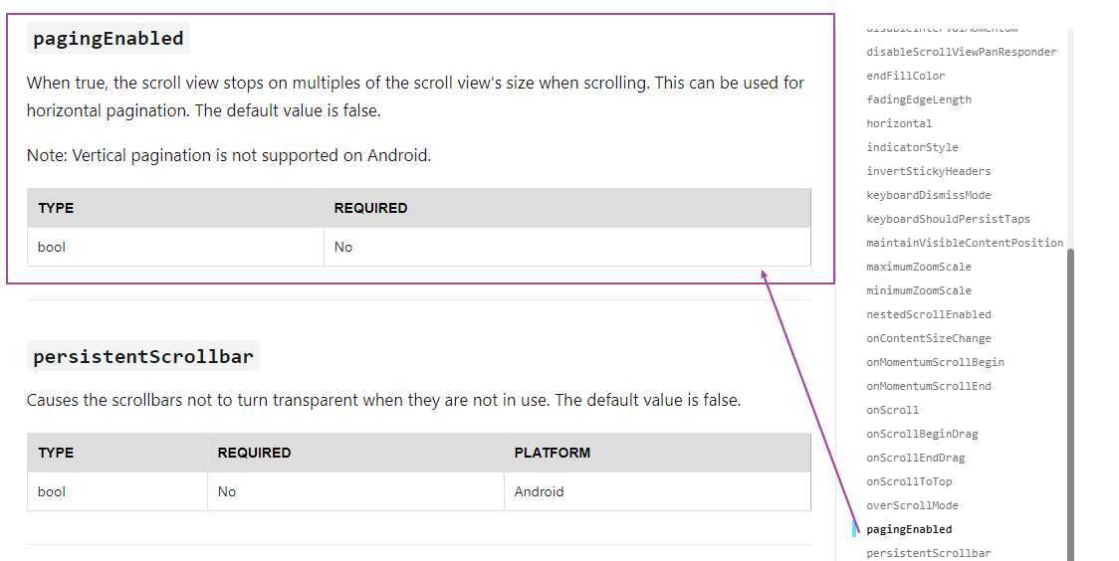
Task: Select onMomentumScrollBegin in the sidebar
Action: (935, 362)
